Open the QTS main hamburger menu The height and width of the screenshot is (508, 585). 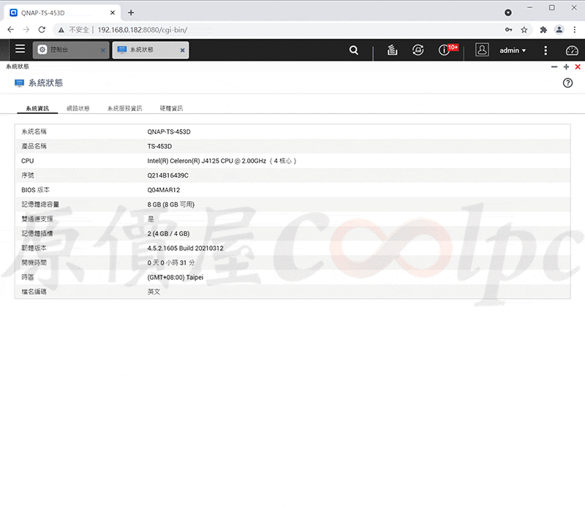point(20,49)
